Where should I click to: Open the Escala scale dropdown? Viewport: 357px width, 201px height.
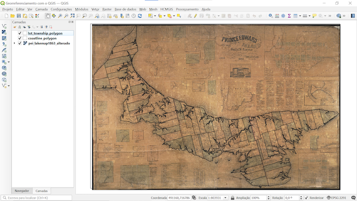(226, 198)
